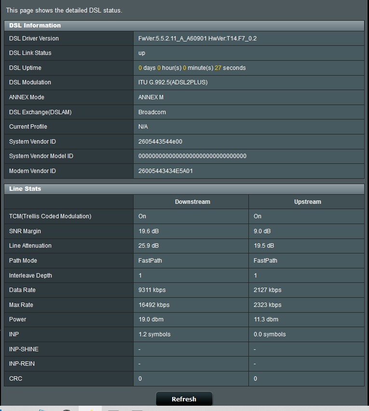Select the DSL Driver Version firmware text
This screenshot has width=369, height=411.
pyautogui.click(x=197, y=39)
